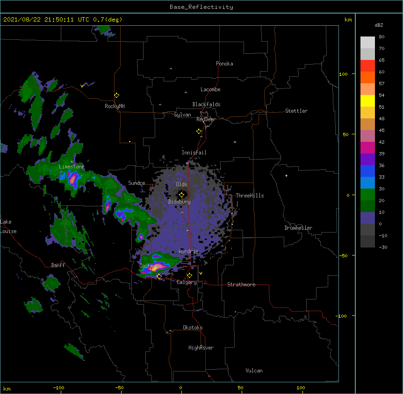Click the storm cell core southeast of Limestone

coord(73,178)
